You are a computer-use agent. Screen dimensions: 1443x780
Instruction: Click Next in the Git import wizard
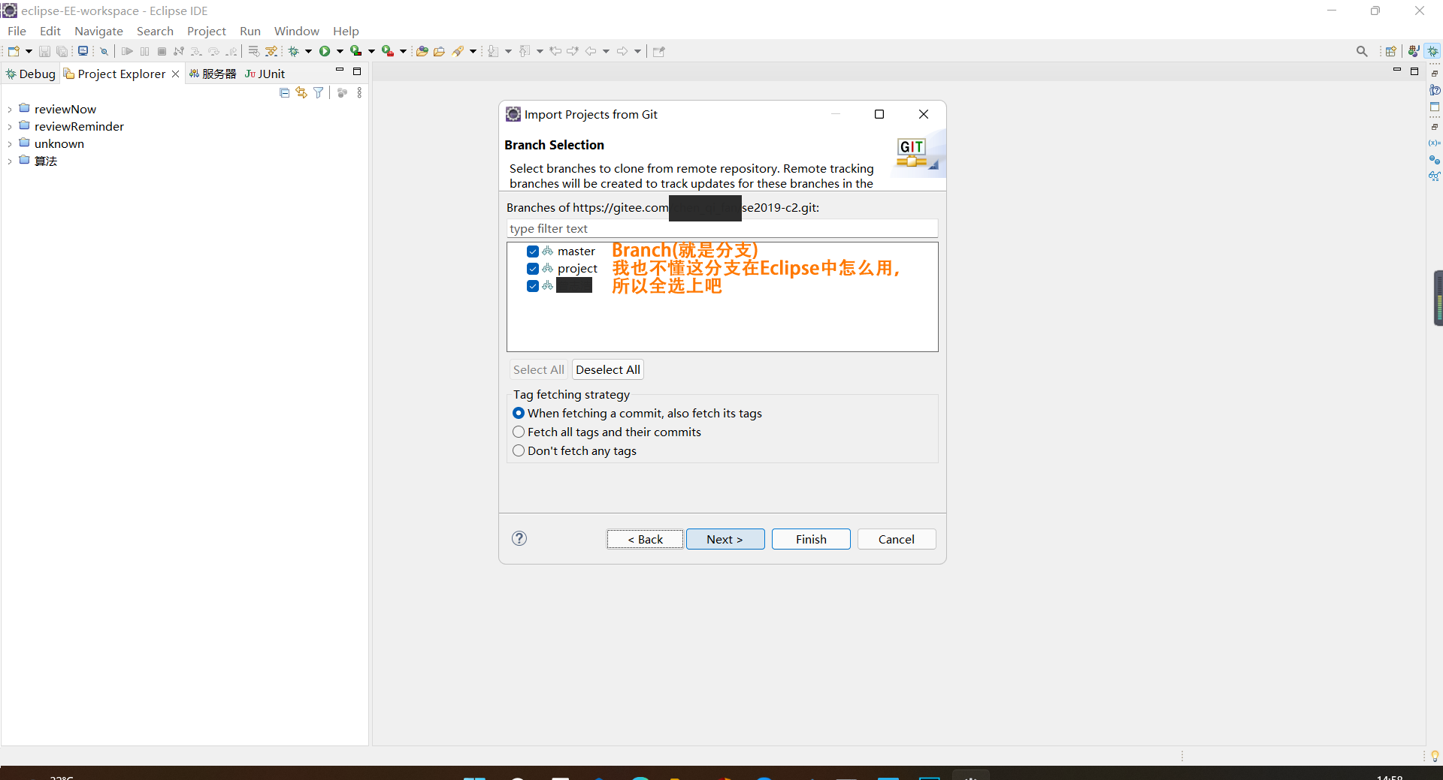(724, 539)
